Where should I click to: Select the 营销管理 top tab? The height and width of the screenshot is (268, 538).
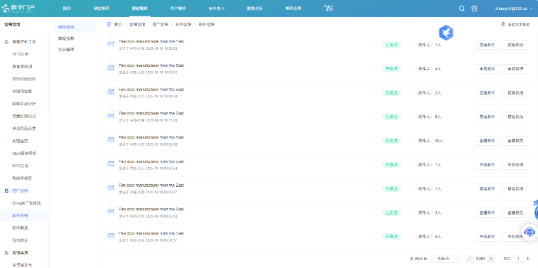[139, 9]
